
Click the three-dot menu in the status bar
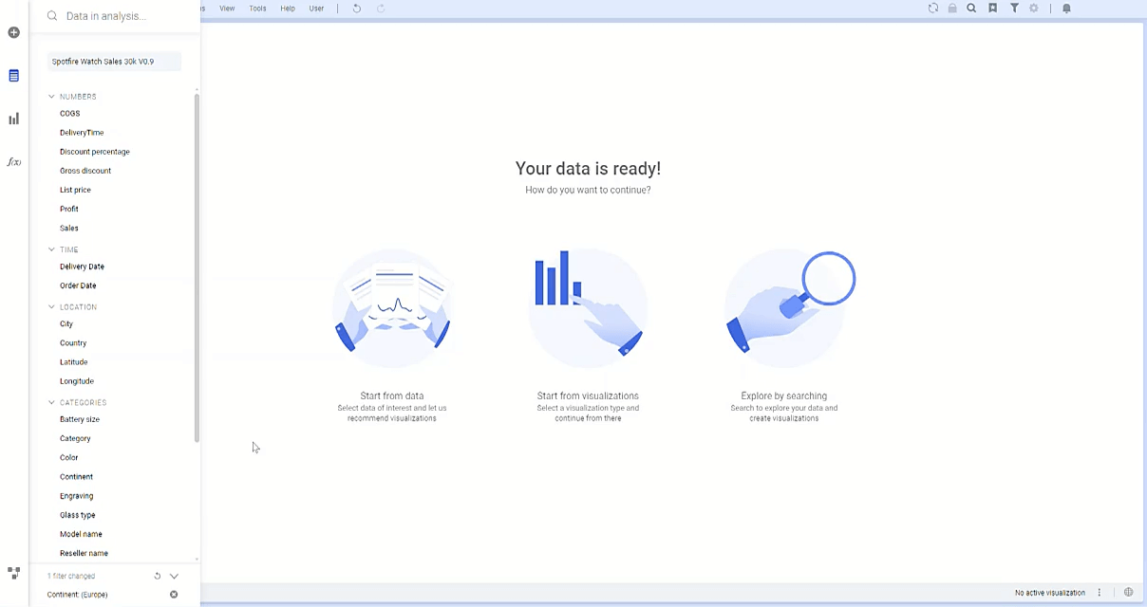click(x=1100, y=593)
